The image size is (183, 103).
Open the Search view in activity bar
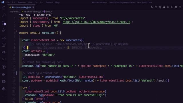click(x=4, y=15)
